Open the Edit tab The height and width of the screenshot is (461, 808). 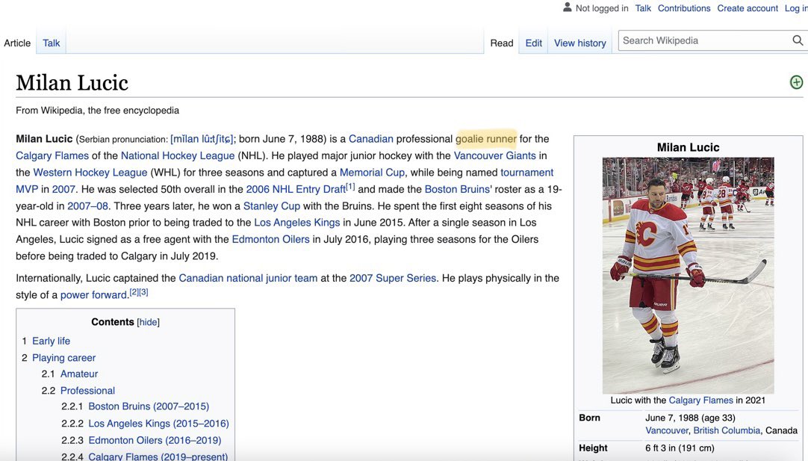point(533,43)
